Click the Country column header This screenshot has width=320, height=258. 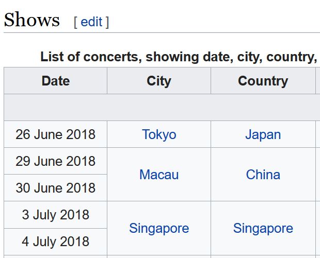(263, 81)
